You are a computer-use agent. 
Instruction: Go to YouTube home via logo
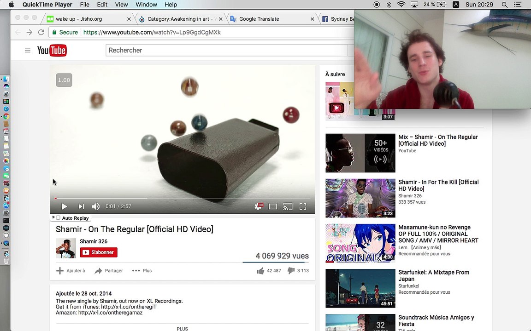52,50
